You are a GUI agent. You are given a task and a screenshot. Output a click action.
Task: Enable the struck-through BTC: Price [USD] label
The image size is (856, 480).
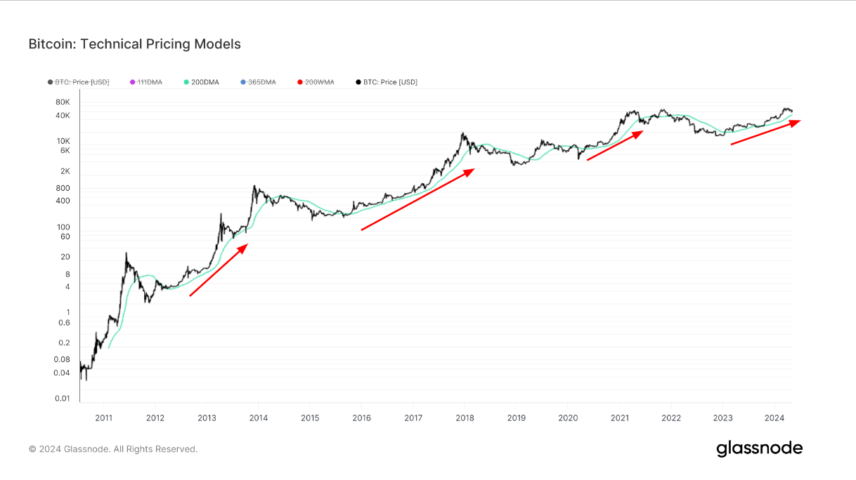tap(82, 82)
